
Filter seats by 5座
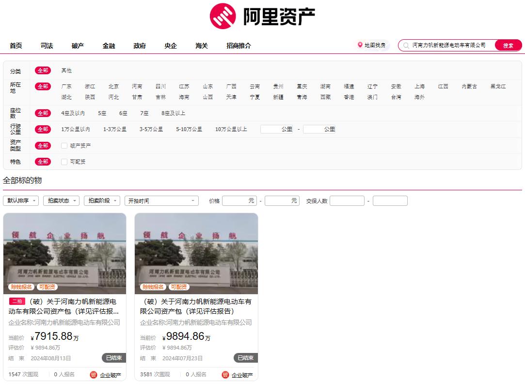[x=102, y=113]
